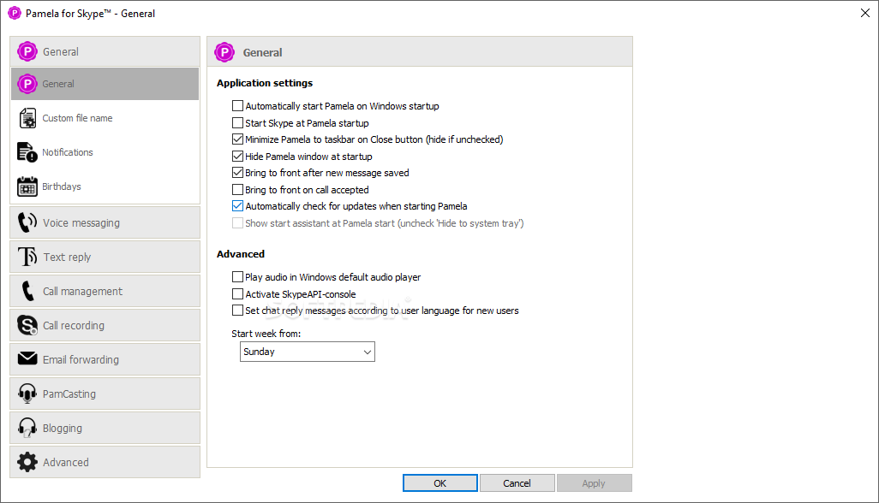Click the Custom file name document icon

pyautogui.click(x=27, y=118)
